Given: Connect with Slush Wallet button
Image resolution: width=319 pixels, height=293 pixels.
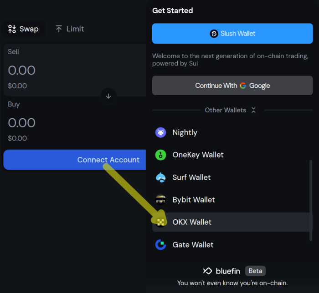Looking at the screenshot, I should (x=232, y=34).
